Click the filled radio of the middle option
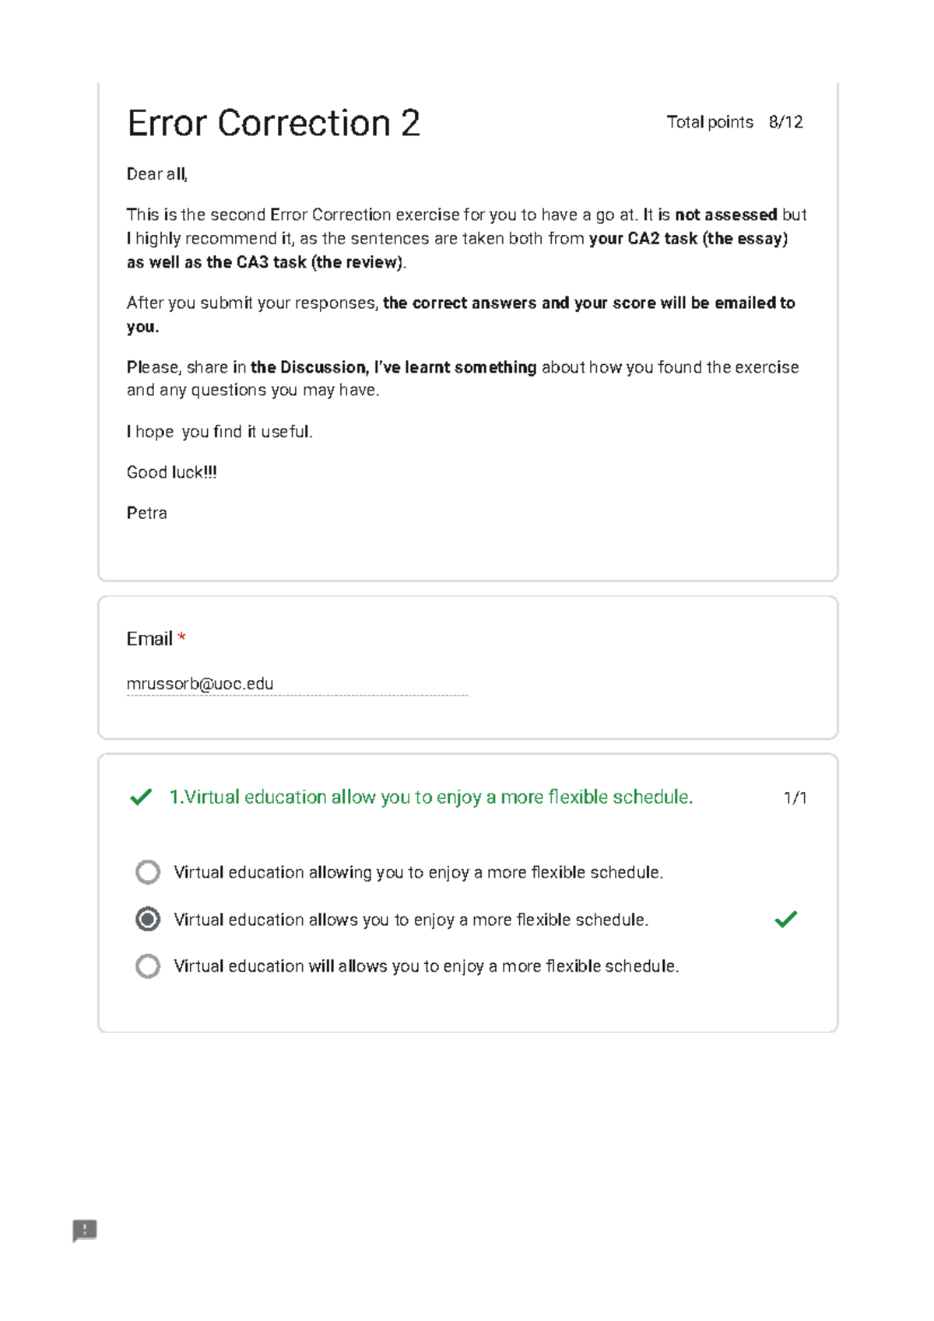The image size is (934, 1321). pos(147,920)
